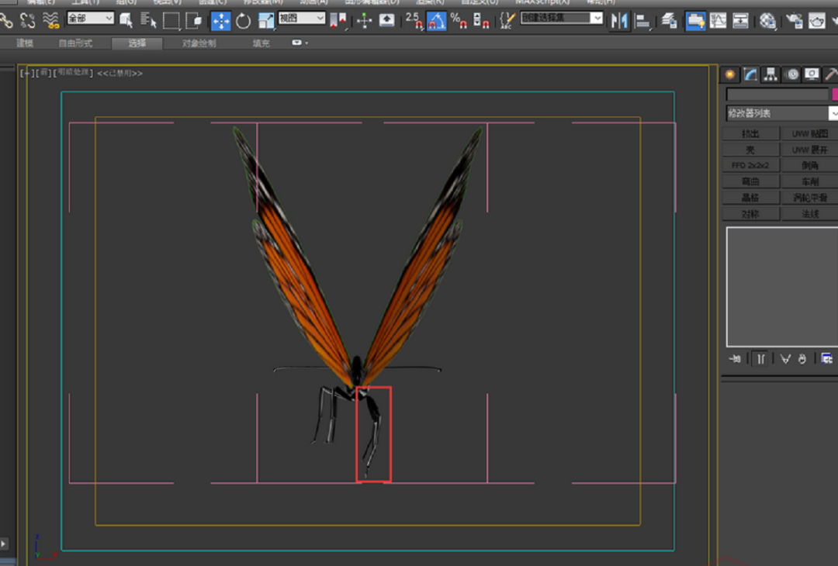Open the Curve Editor icon

[x=718, y=21]
